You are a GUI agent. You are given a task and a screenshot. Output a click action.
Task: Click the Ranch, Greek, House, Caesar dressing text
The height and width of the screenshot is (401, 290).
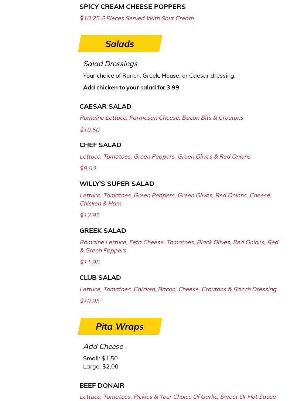(159, 75)
